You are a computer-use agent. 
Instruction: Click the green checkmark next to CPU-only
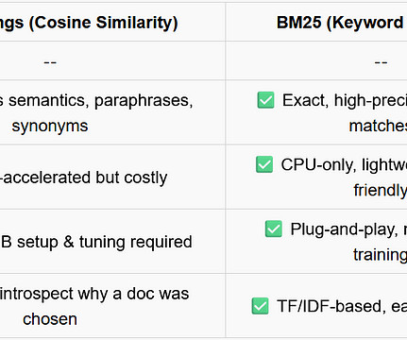click(x=264, y=164)
